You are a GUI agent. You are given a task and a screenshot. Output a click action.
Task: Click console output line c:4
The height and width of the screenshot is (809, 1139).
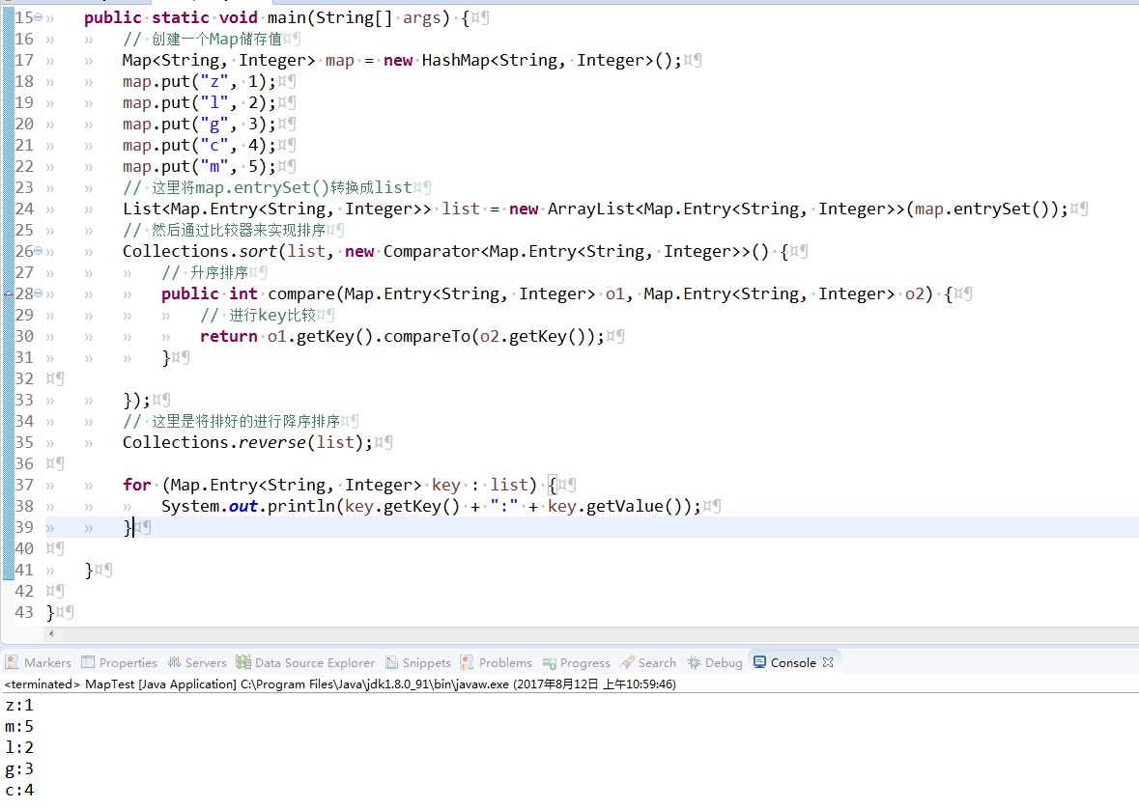pyautogui.click(x=19, y=790)
